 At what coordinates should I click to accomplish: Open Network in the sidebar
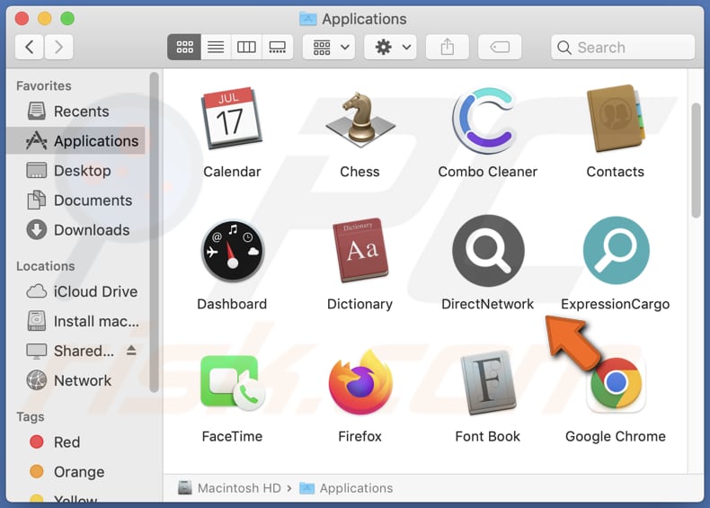point(75,380)
